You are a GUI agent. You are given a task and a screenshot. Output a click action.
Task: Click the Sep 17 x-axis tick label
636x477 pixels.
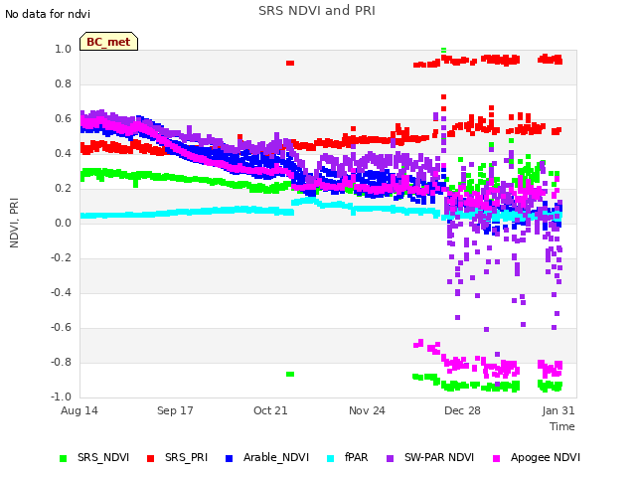point(175,410)
